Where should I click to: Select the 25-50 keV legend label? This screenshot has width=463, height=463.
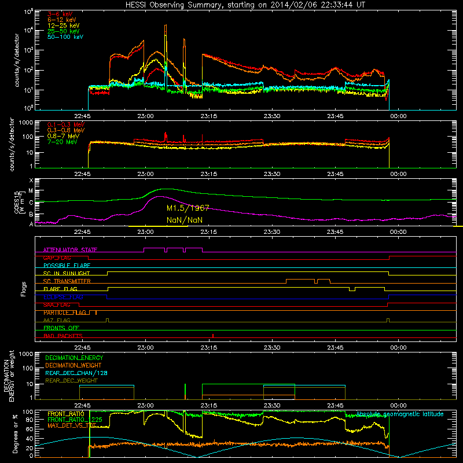pyautogui.click(x=63, y=31)
